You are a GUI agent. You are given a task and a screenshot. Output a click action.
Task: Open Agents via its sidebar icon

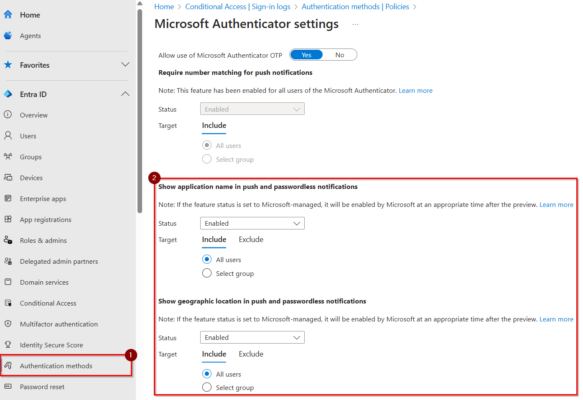[x=8, y=36]
